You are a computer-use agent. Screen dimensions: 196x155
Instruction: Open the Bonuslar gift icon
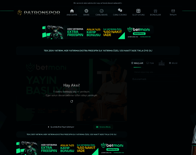coord(155,11)
